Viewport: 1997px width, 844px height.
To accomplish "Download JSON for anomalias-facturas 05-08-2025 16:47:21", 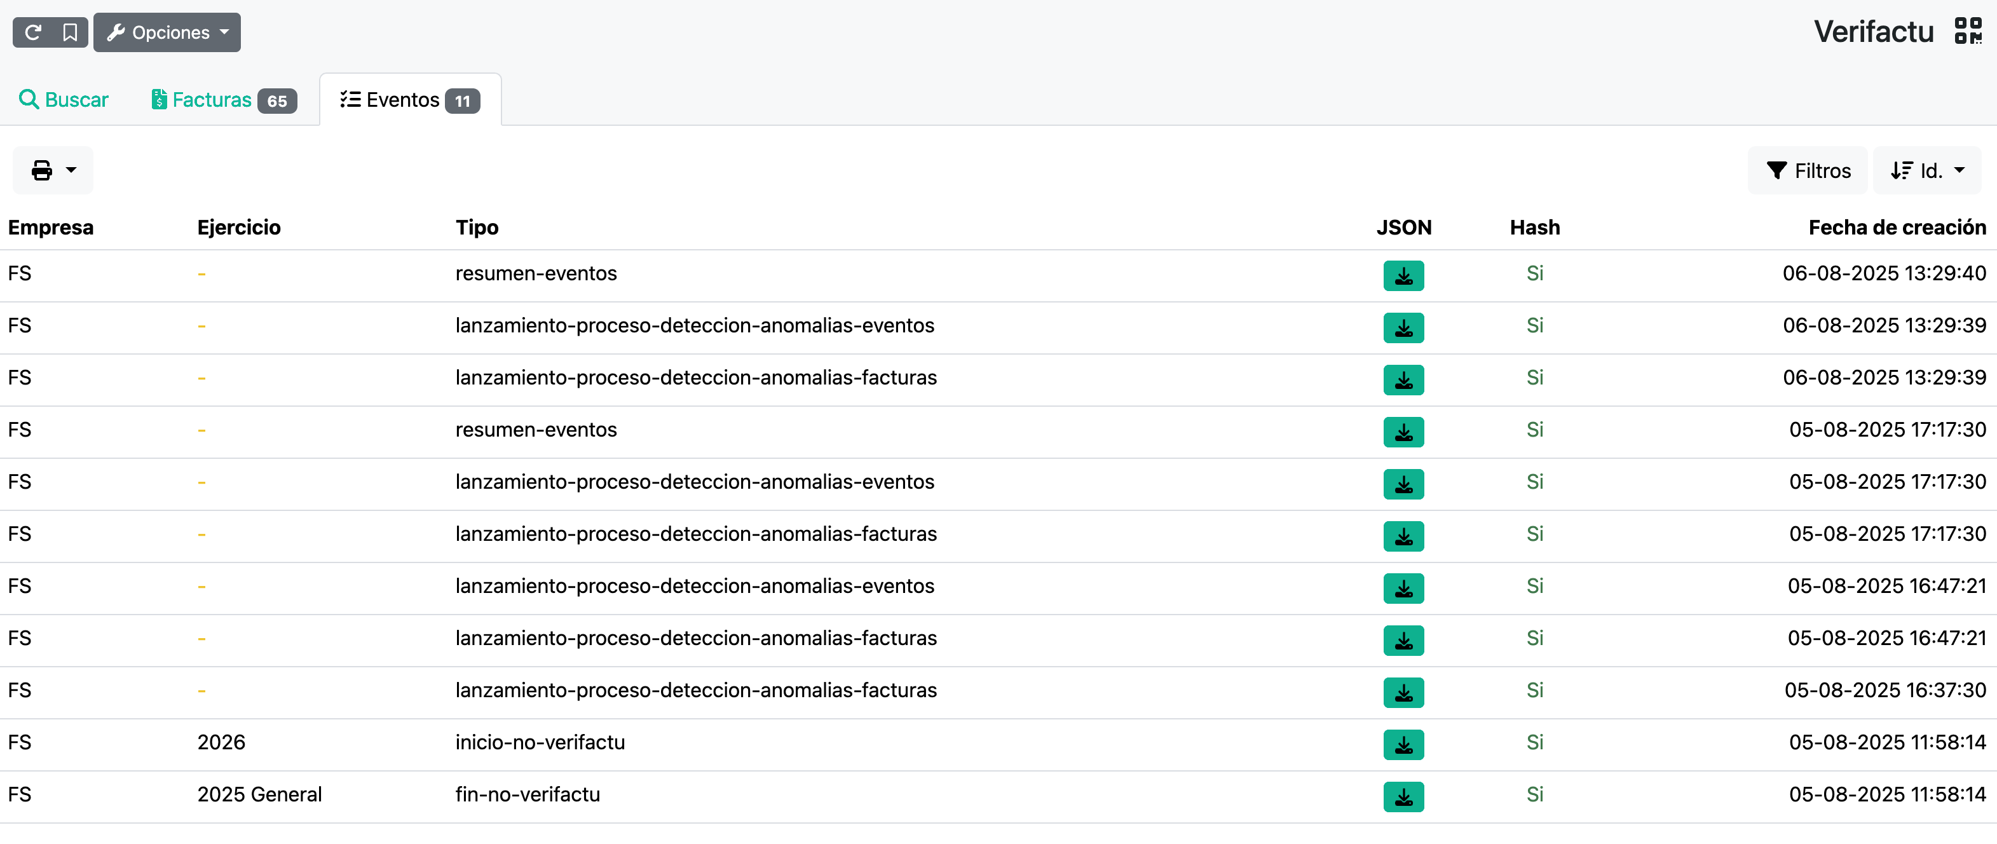I will (1403, 640).
